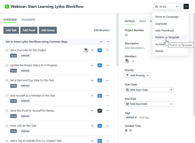Image resolution: width=195 pixels, height=143 pixels.
Task: Click the blue task icon on the Digital tag task row
Action: [x=100, y=141]
